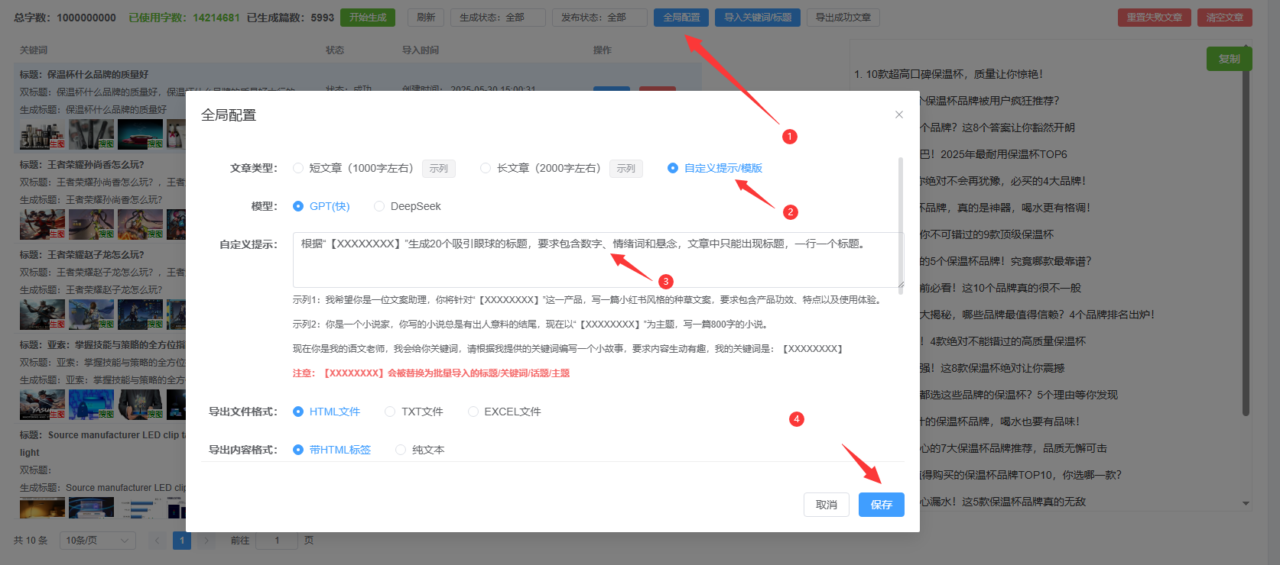Select HTML文件 export file format
This screenshot has width=1280, height=565.
pyautogui.click(x=298, y=412)
